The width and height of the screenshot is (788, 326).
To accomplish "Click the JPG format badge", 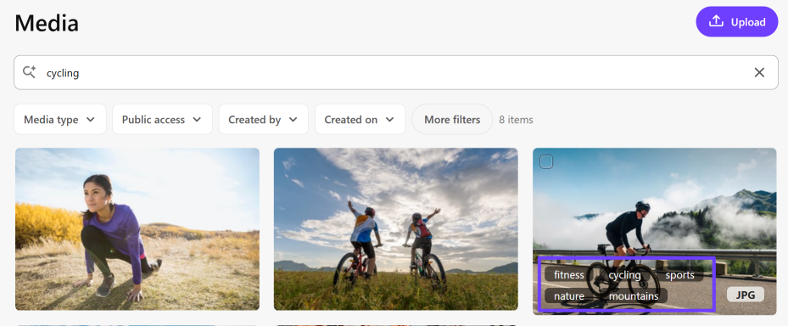I will click(x=746, y=295).
